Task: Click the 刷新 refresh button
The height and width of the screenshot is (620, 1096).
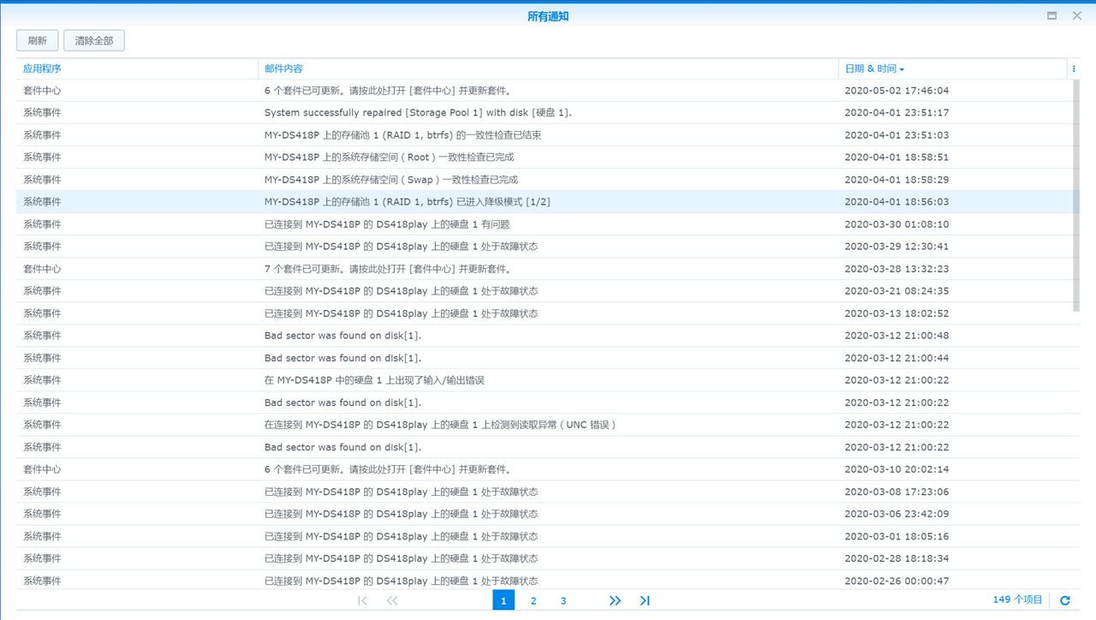Action: tap(38, 40)
